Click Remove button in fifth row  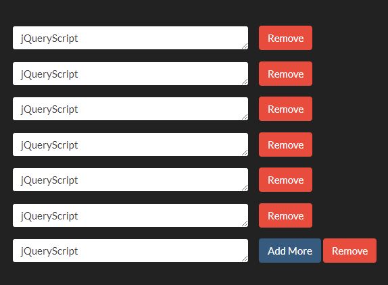pyautogui.click(x=285, y=180)
